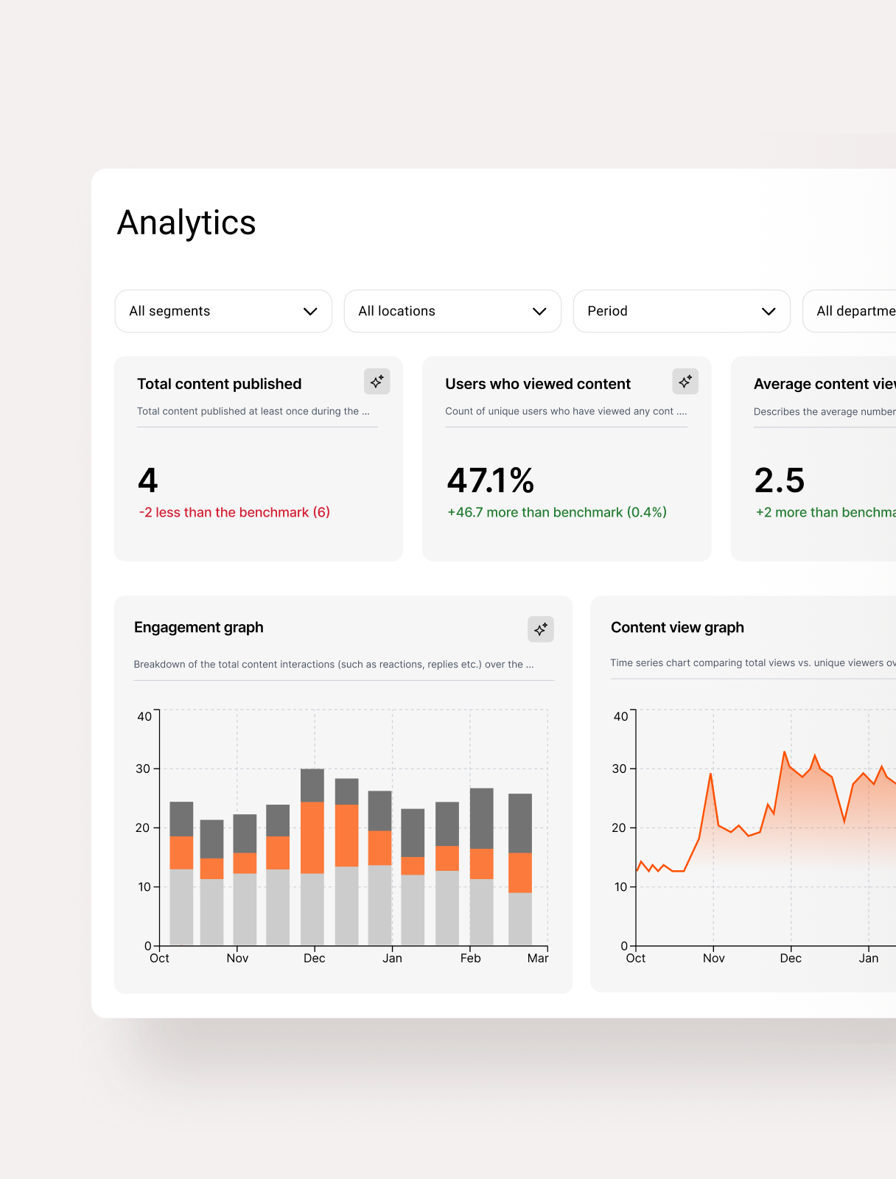Click the Content view graph title
The height and width of the screenshot is (1179, 896).
(x=677, y=627)
